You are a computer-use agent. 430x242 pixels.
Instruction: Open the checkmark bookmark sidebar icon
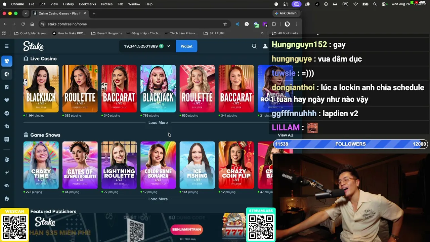click(7, 87)
